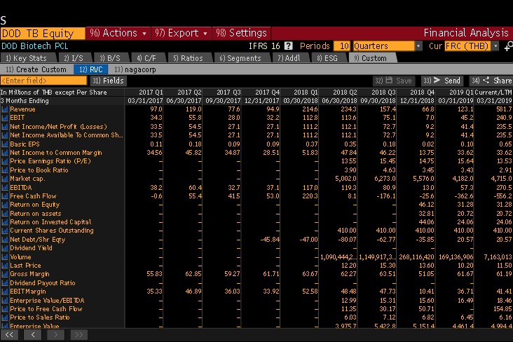Go back one period with left arrow

(33, 335)
